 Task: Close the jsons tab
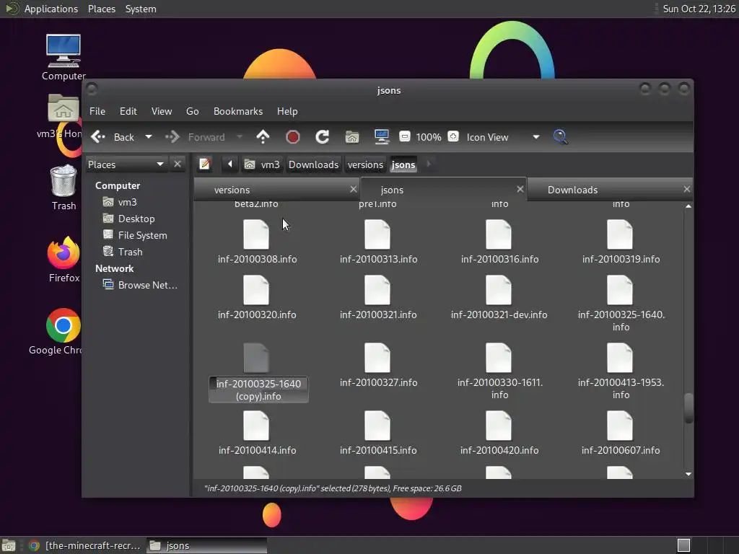click(x=520, y=189)
